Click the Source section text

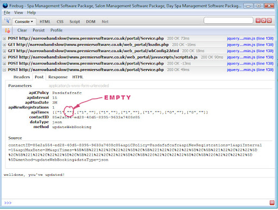[x=135, y=152]
